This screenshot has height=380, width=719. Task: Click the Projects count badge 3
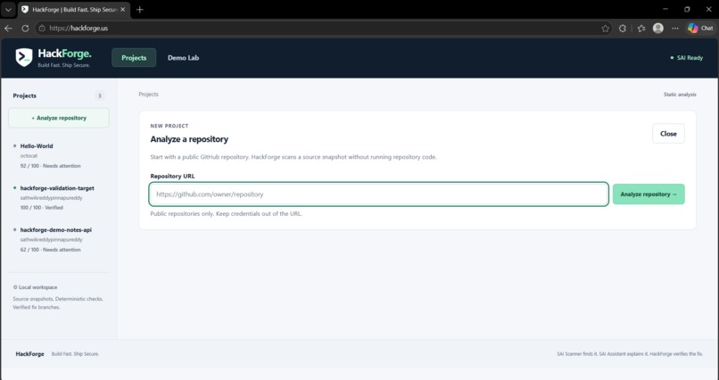coord(100,95)
